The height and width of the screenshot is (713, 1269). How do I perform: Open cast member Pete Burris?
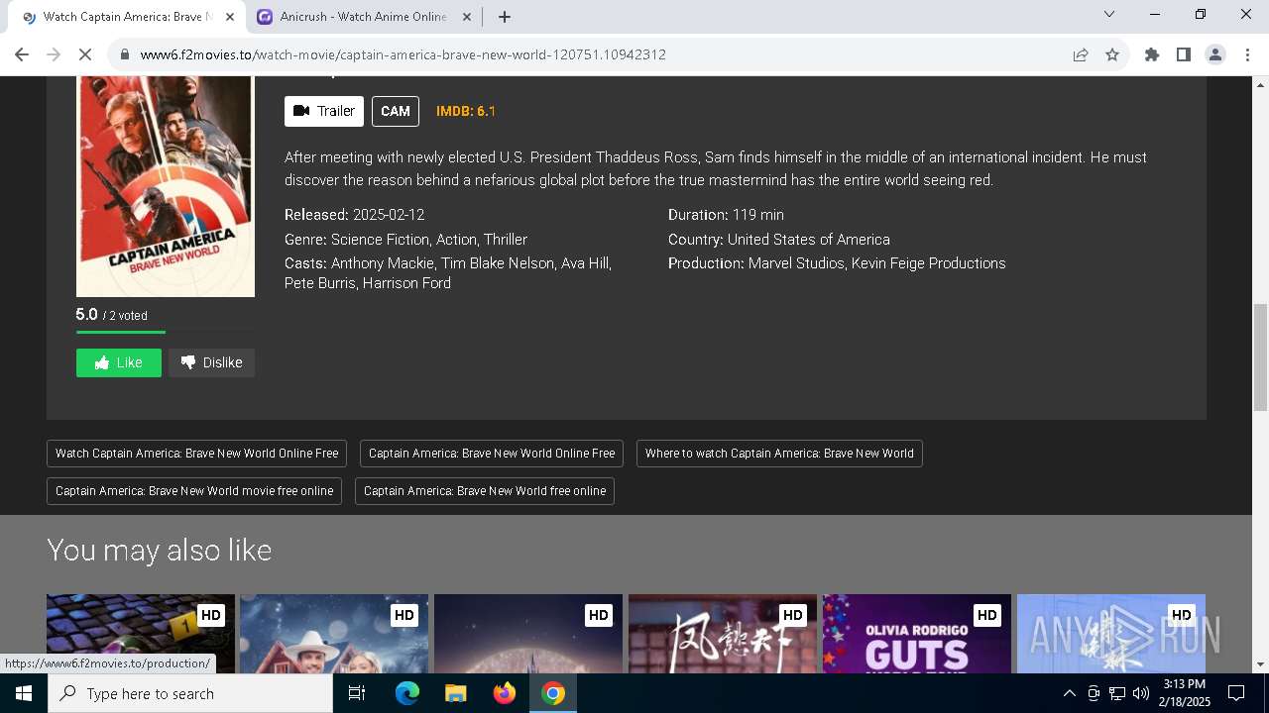click(x=319, y=283)
